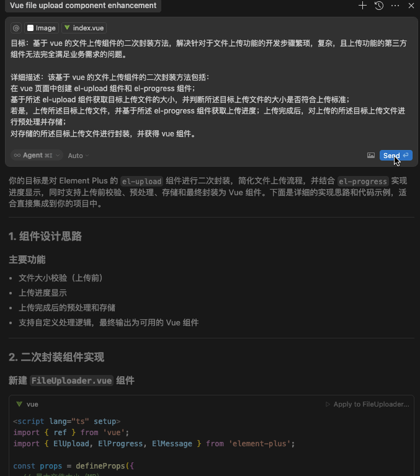Select the Vue file upload chat tab
This screenshot has width=420, height=476.
(x=83, y=6)
